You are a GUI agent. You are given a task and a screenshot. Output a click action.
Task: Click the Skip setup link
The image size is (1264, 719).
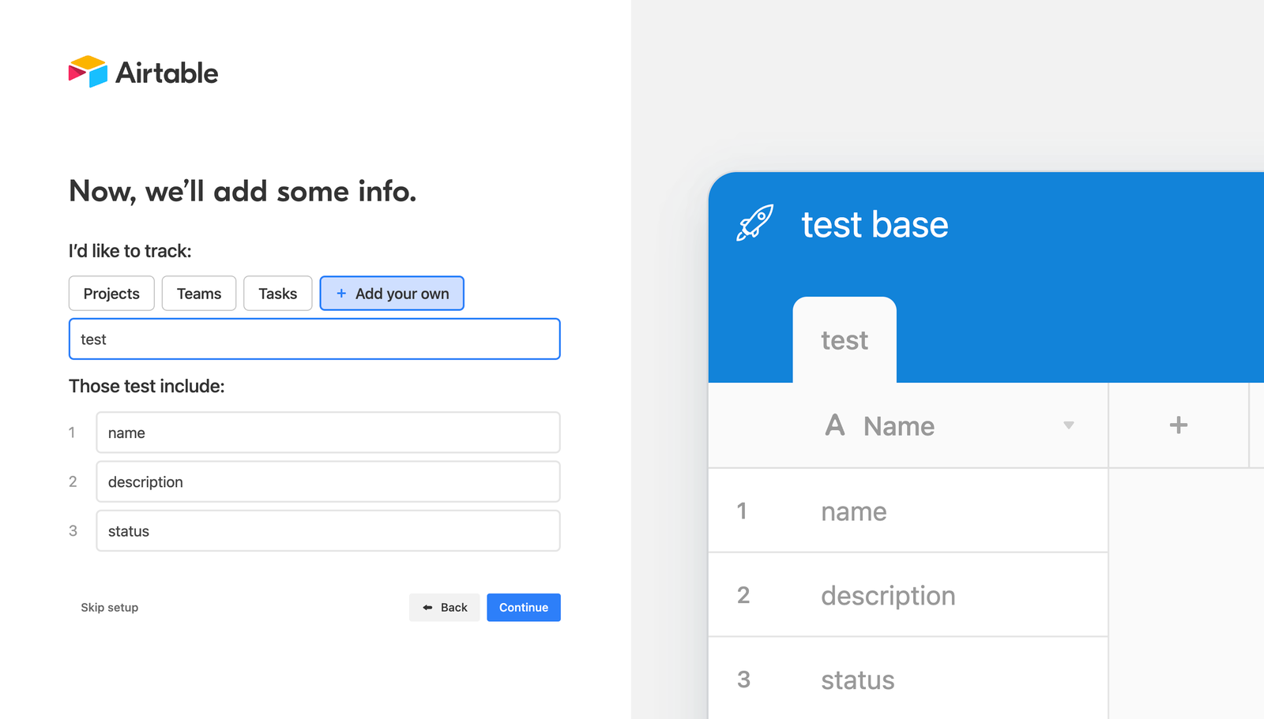[110, 608]
